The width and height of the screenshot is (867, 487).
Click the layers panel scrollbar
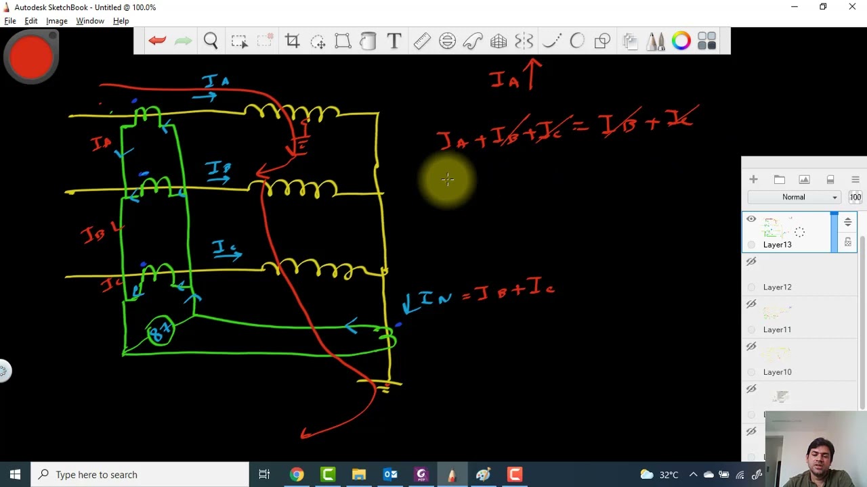[862, 323]
